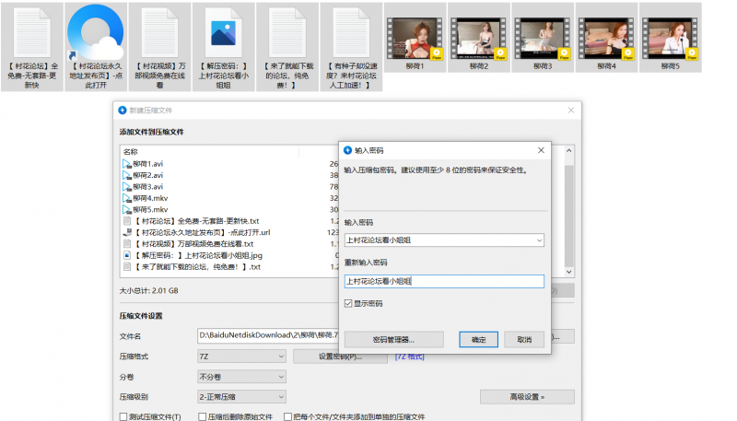This screenshot has height=421, width=737.
Task: Expand the 输入密码 combo box dropdown
Action: tap(538, 240)
